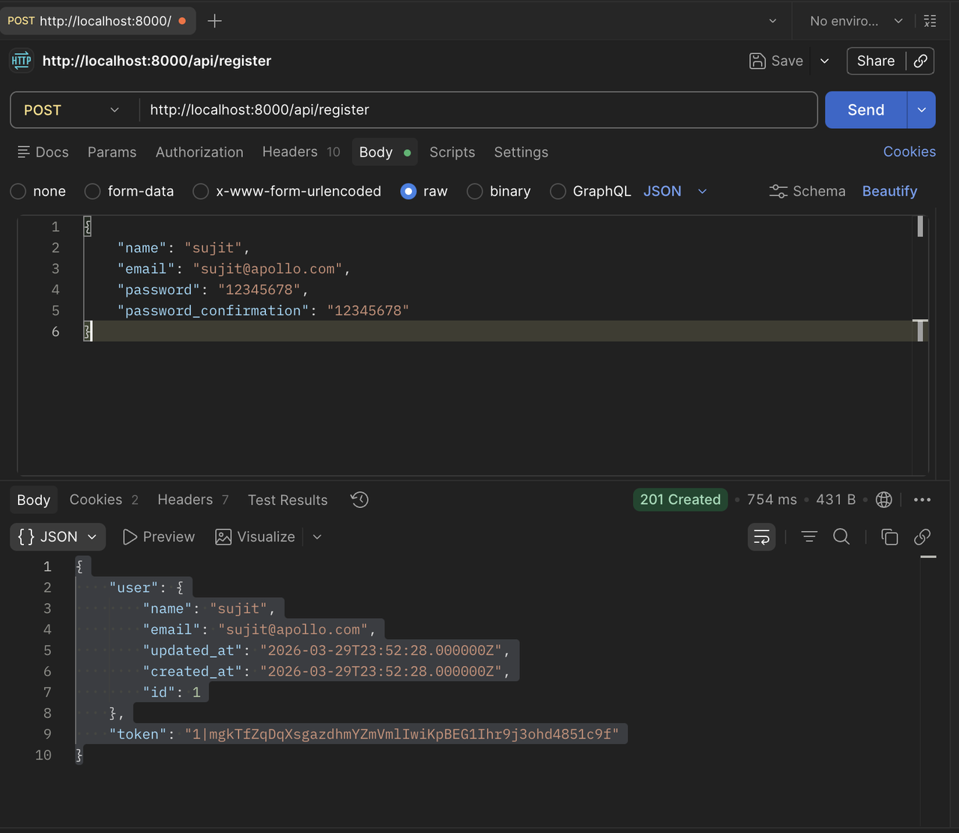Image resolution: width=959 pixels, height=833 pixels.
Task: Select the POST localhost:8000 request tab
Action: click(x=98, y=21)
